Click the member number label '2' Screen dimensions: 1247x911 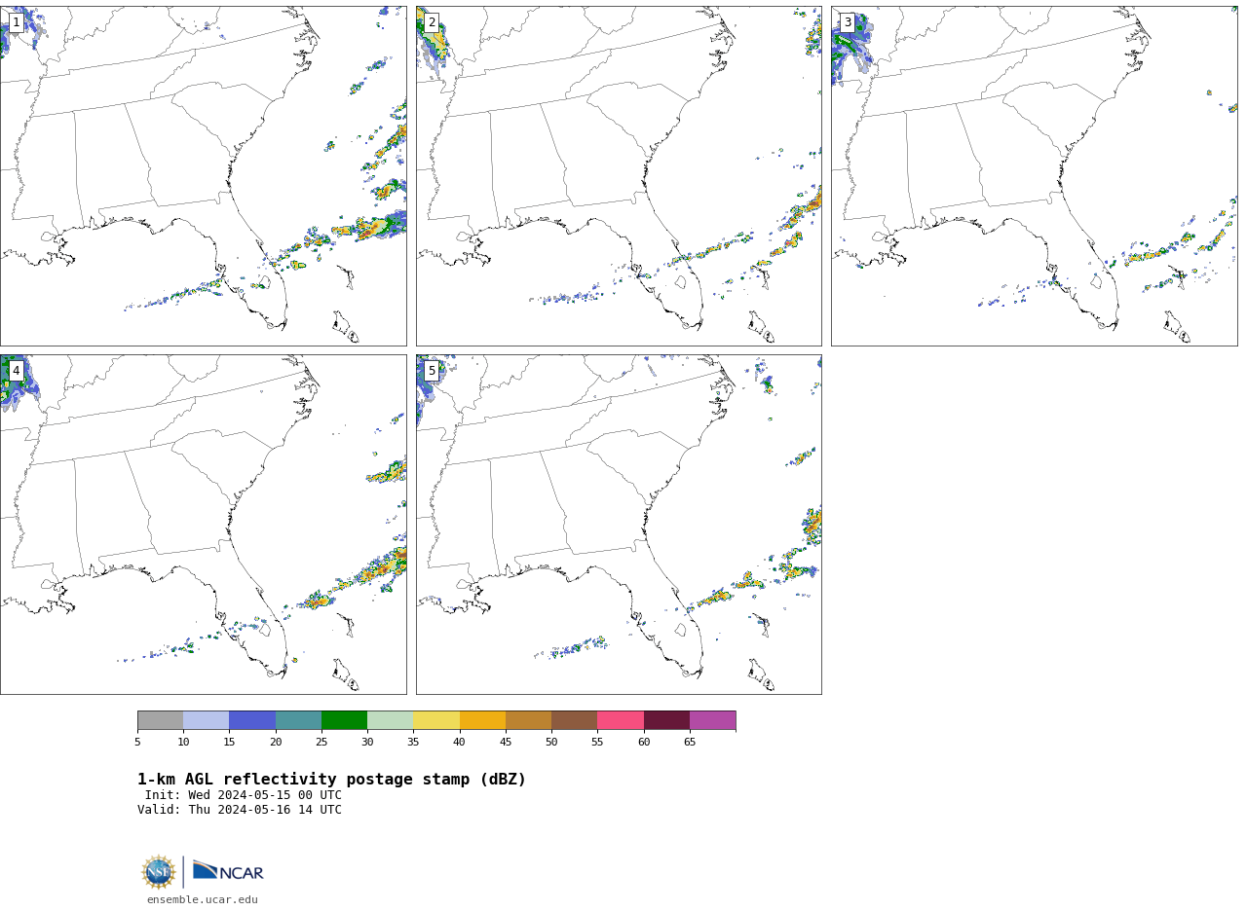432,22
